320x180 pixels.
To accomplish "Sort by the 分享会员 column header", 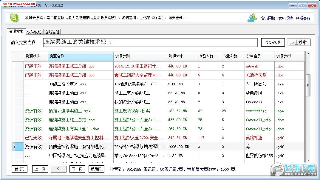I will coord(259,56).
